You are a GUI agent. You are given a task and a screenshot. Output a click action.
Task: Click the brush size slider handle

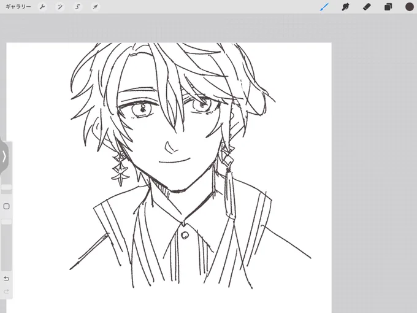click(6, 187)
